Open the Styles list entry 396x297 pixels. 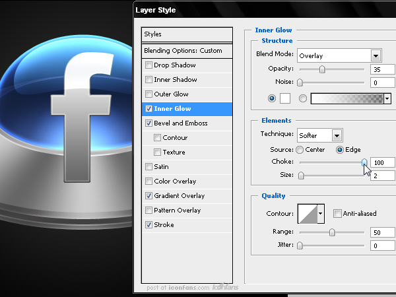click(x=187, y=34)
